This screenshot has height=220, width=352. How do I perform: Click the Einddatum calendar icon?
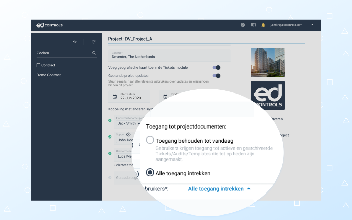[x=165, y=97]
